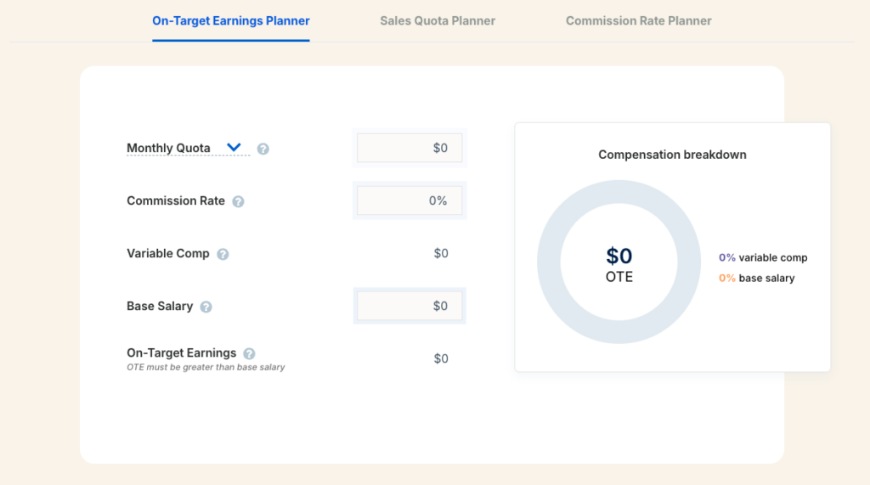870x485 pixels.
Task: Click the Variable Comp $0 value
Action: point(441,253)
